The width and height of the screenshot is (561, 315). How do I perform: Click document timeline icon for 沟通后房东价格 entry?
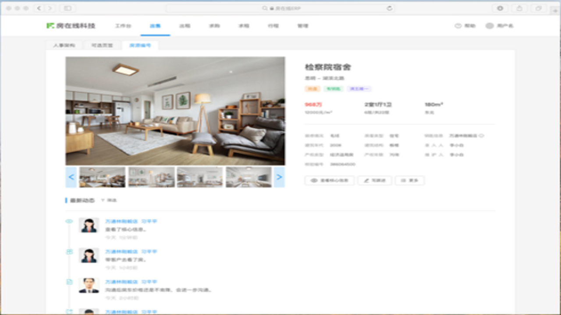pyautogui.click(x=69, y=282)
